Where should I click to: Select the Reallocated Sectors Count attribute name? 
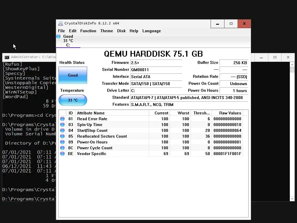pos(102,136)
